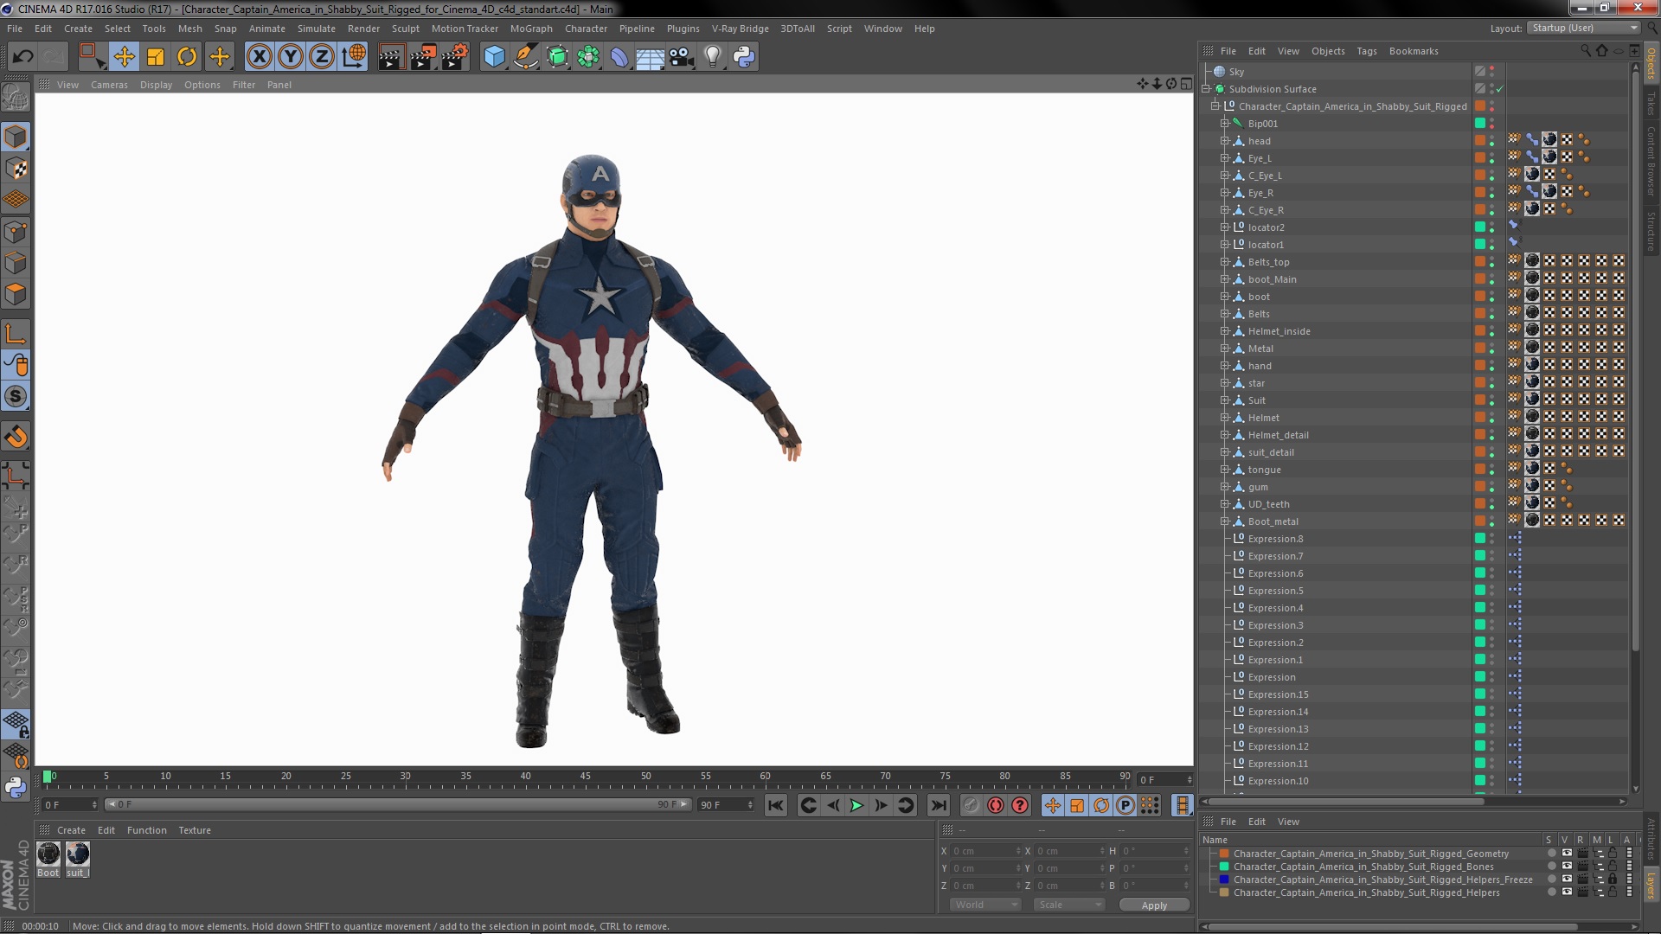This screenshot has height=934, width=1661.
Task: Open the Layout dropdown
Action: 1583,28
